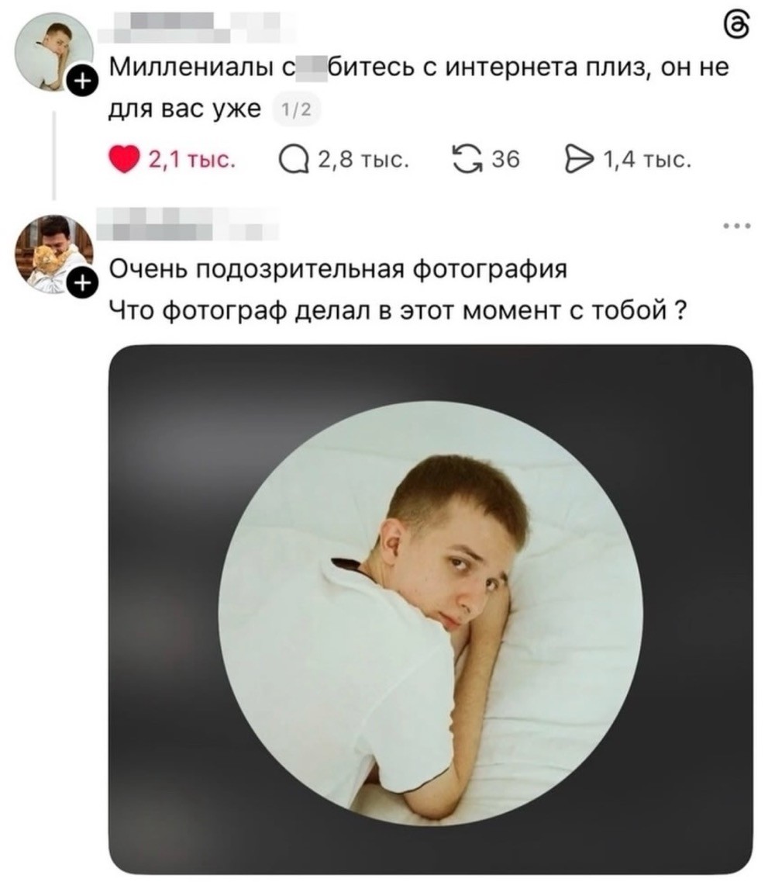Image resolution: width=775 pixels, height=882 pixels.
Task: Click the repost count 36
Action: click(x=505, y=160)
